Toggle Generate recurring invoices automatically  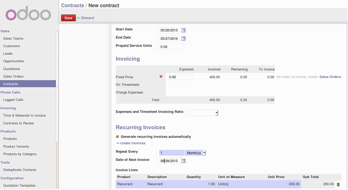[118, 137]
